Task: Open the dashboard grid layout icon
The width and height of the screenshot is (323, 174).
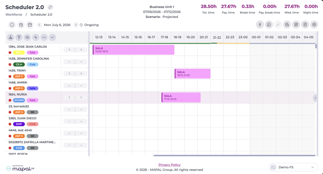Action: point(296,24)
